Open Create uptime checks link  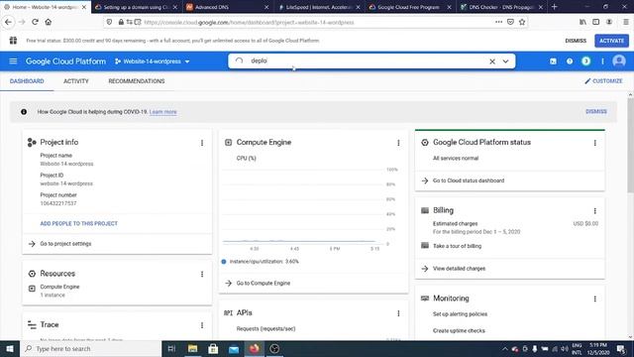coord(459,330)
